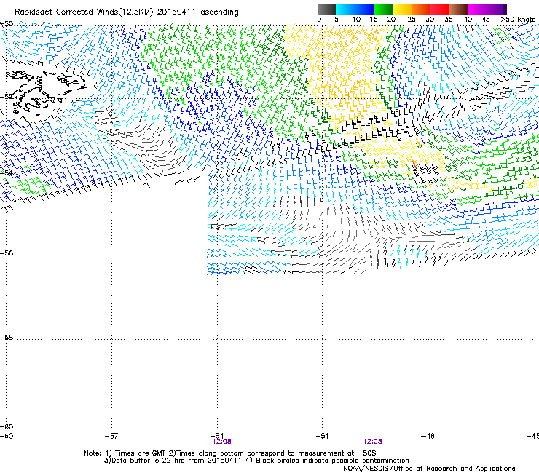Click the '20' label under the color bar
Screen dimensions: 539x473
click(392, 20)
